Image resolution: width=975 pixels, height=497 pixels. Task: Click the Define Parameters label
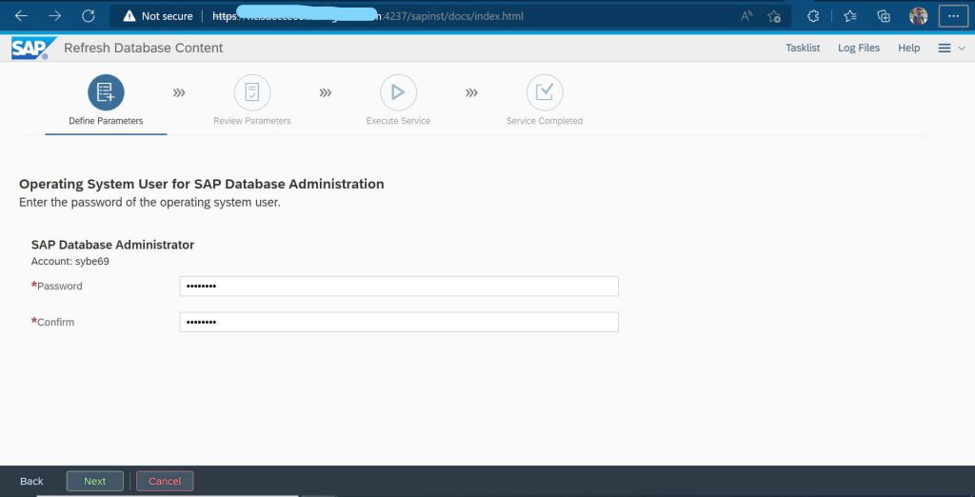[x=106, y=121]
